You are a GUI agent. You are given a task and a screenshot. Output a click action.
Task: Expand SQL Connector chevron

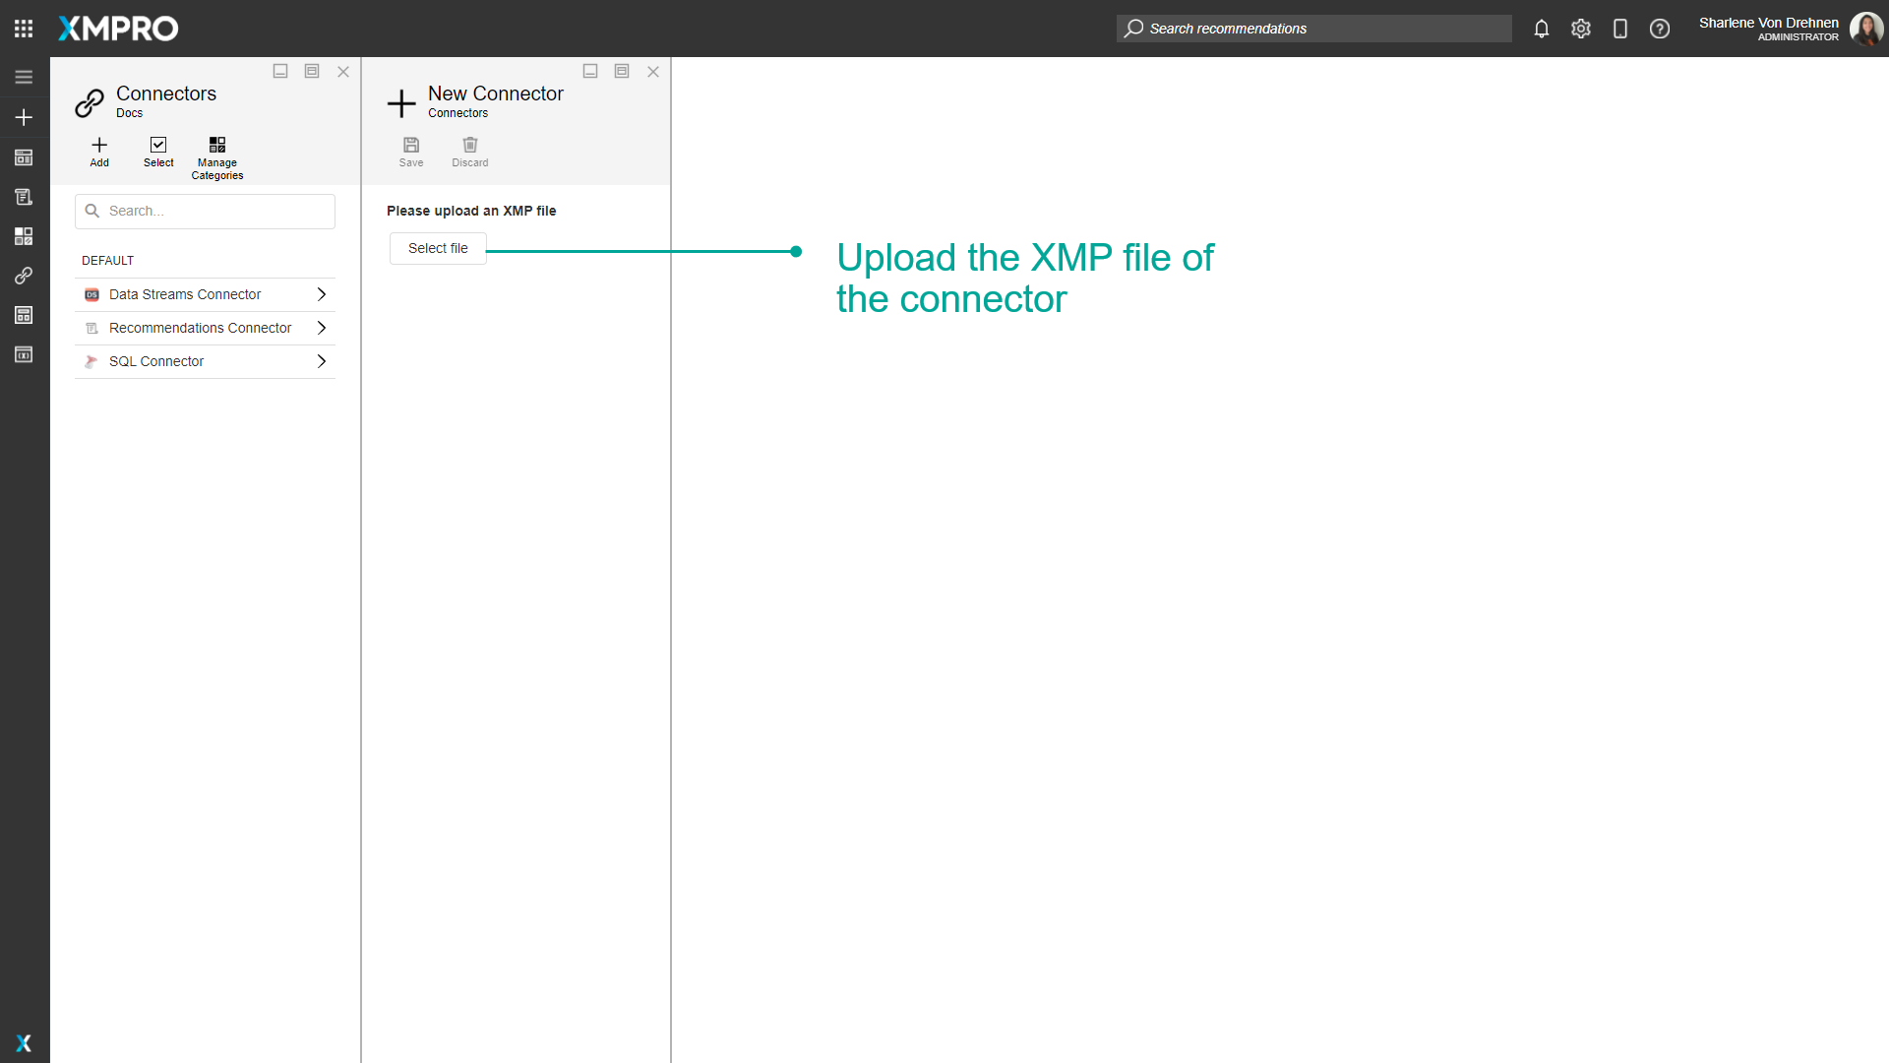pyautogui.click(x=321, y=361)
